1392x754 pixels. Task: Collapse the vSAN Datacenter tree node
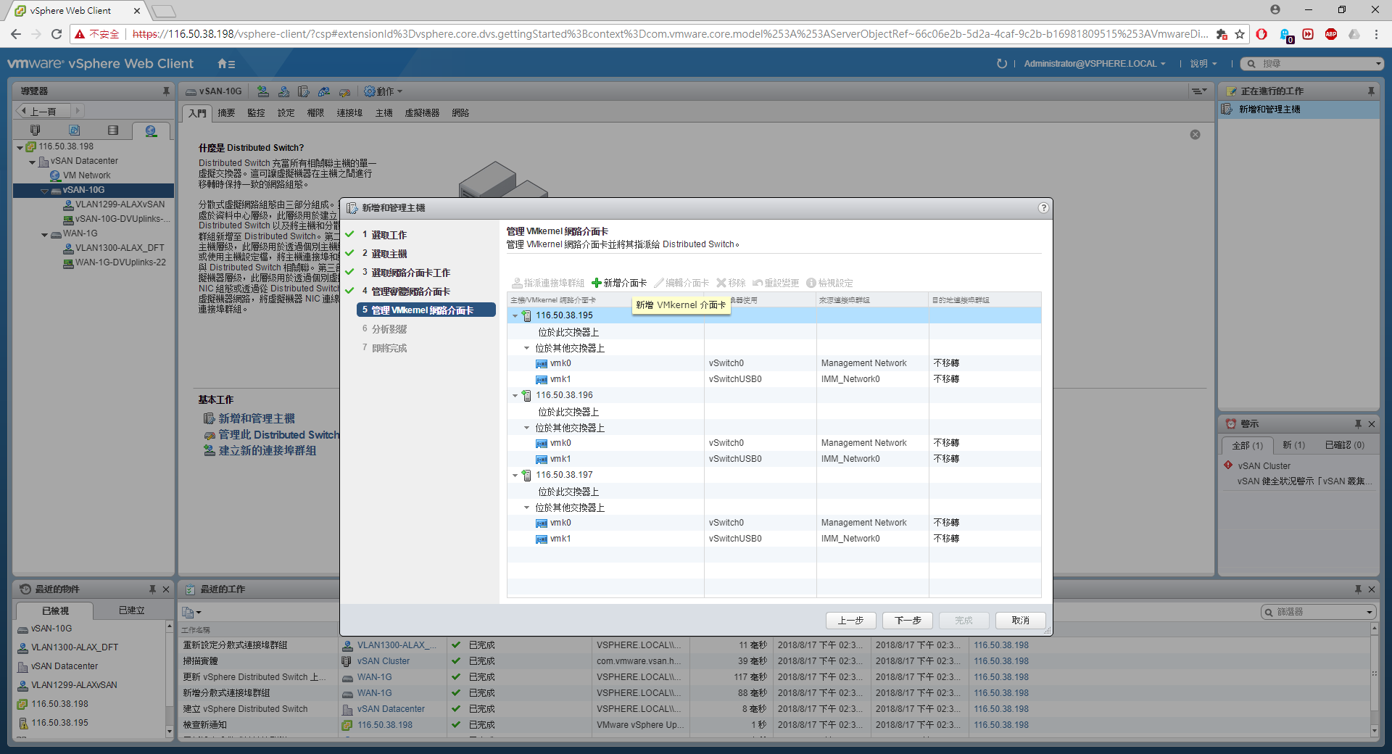tap(32, 162)
